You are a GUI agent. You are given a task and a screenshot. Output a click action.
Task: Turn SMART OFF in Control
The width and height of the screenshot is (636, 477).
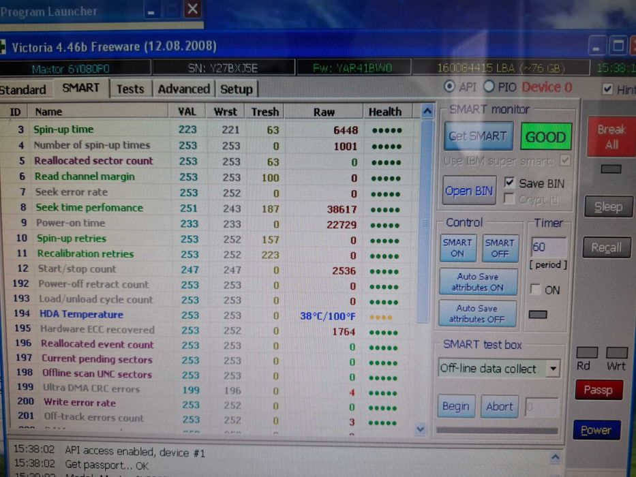500,248
